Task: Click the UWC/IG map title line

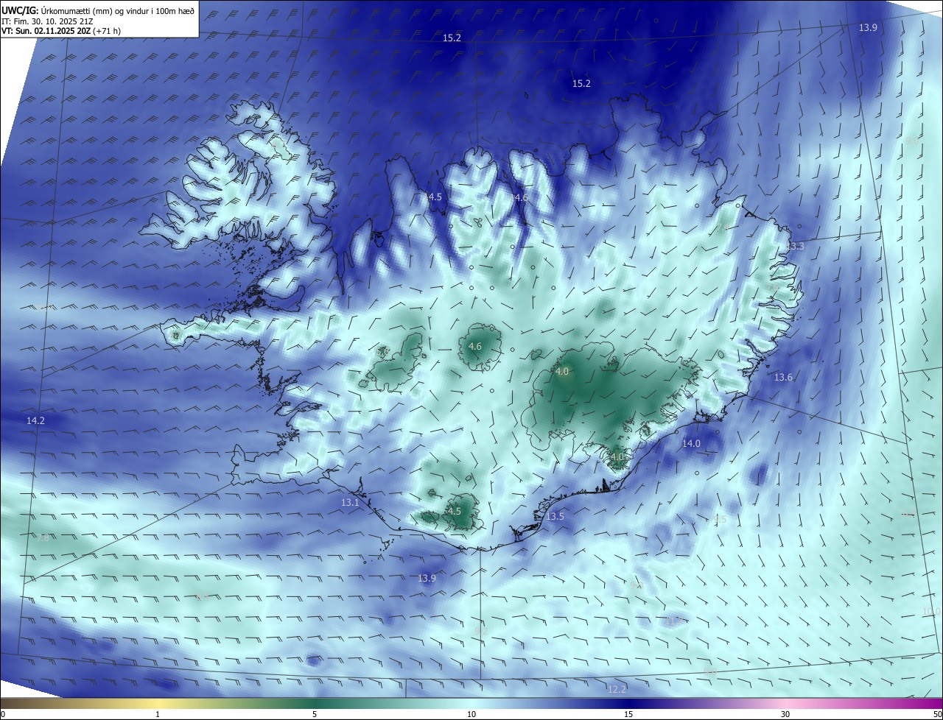Action: coord(98,10)
